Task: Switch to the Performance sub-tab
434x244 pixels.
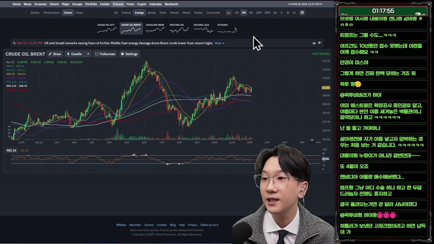Action: click(x=52, y=13)
